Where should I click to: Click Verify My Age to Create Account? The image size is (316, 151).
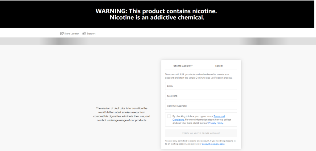pyautogui.click(x=201, y=133)
